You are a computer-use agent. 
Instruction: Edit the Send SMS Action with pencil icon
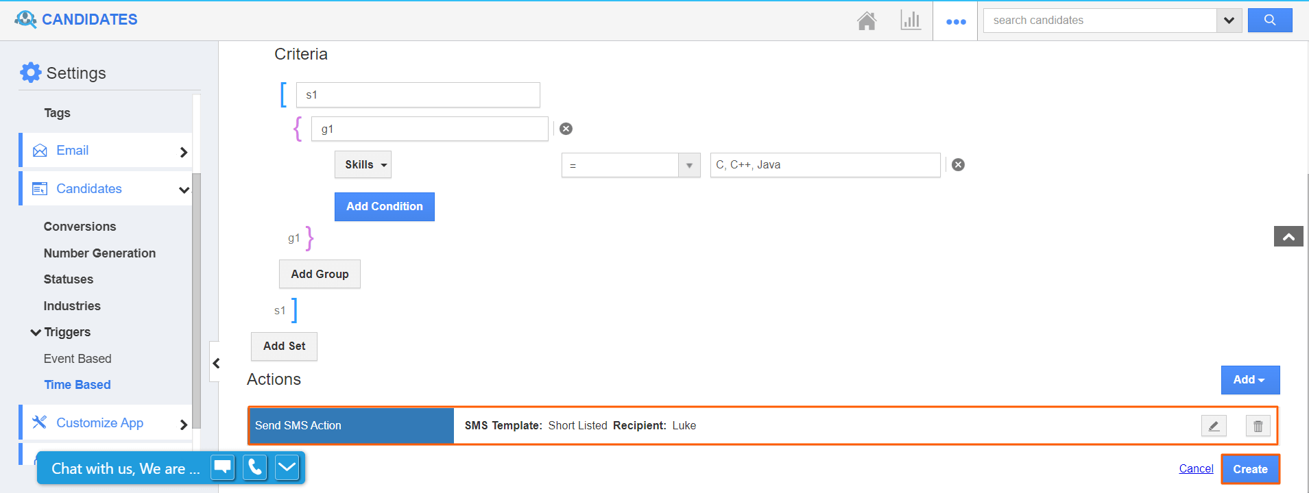tap(1214, 426)
